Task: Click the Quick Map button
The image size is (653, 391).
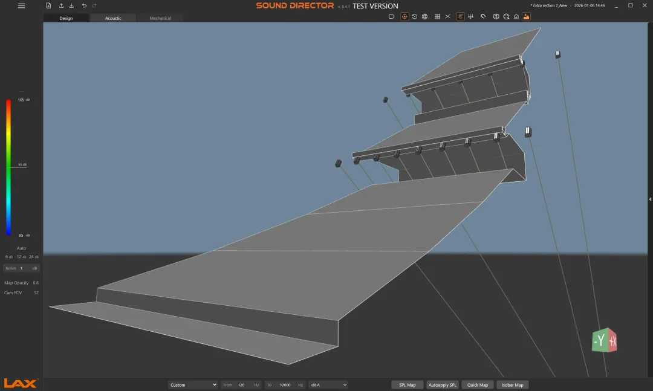Action: [x=477, y=385]
